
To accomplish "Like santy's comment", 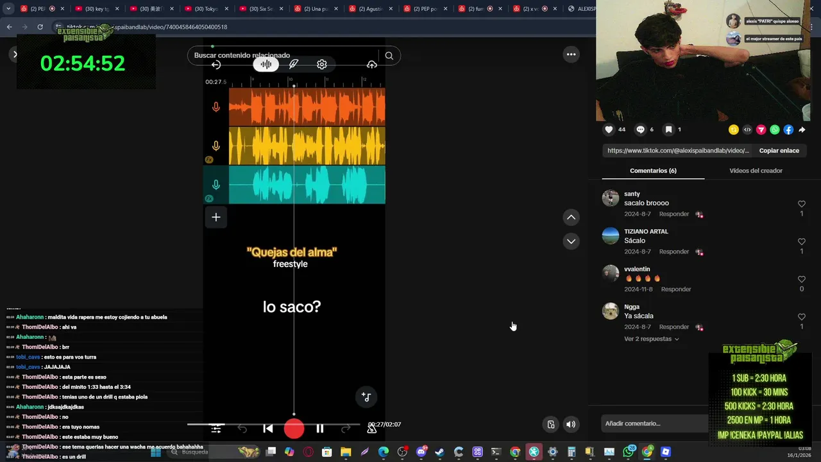I will tap(802, 204).
